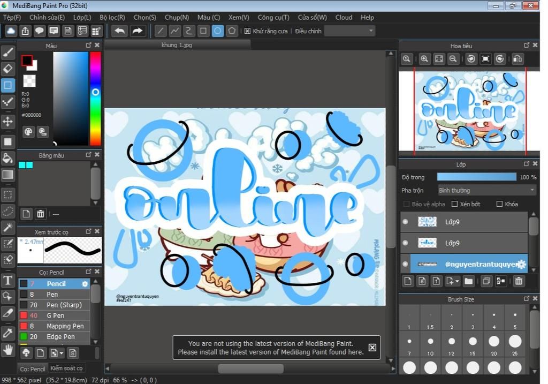Viewport: 548px width, 384px height.
Task: Select the Gradient tool
Action: tap(7, 175)
